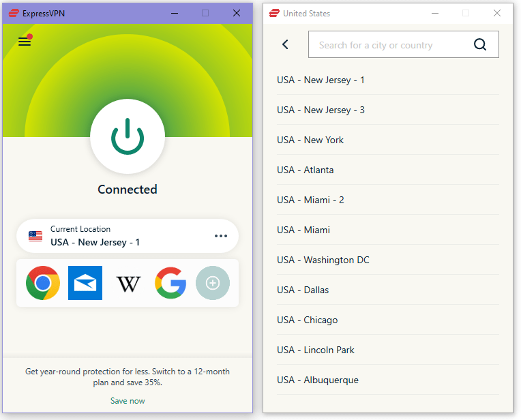Minimize the ExpressVPN window

175,13
